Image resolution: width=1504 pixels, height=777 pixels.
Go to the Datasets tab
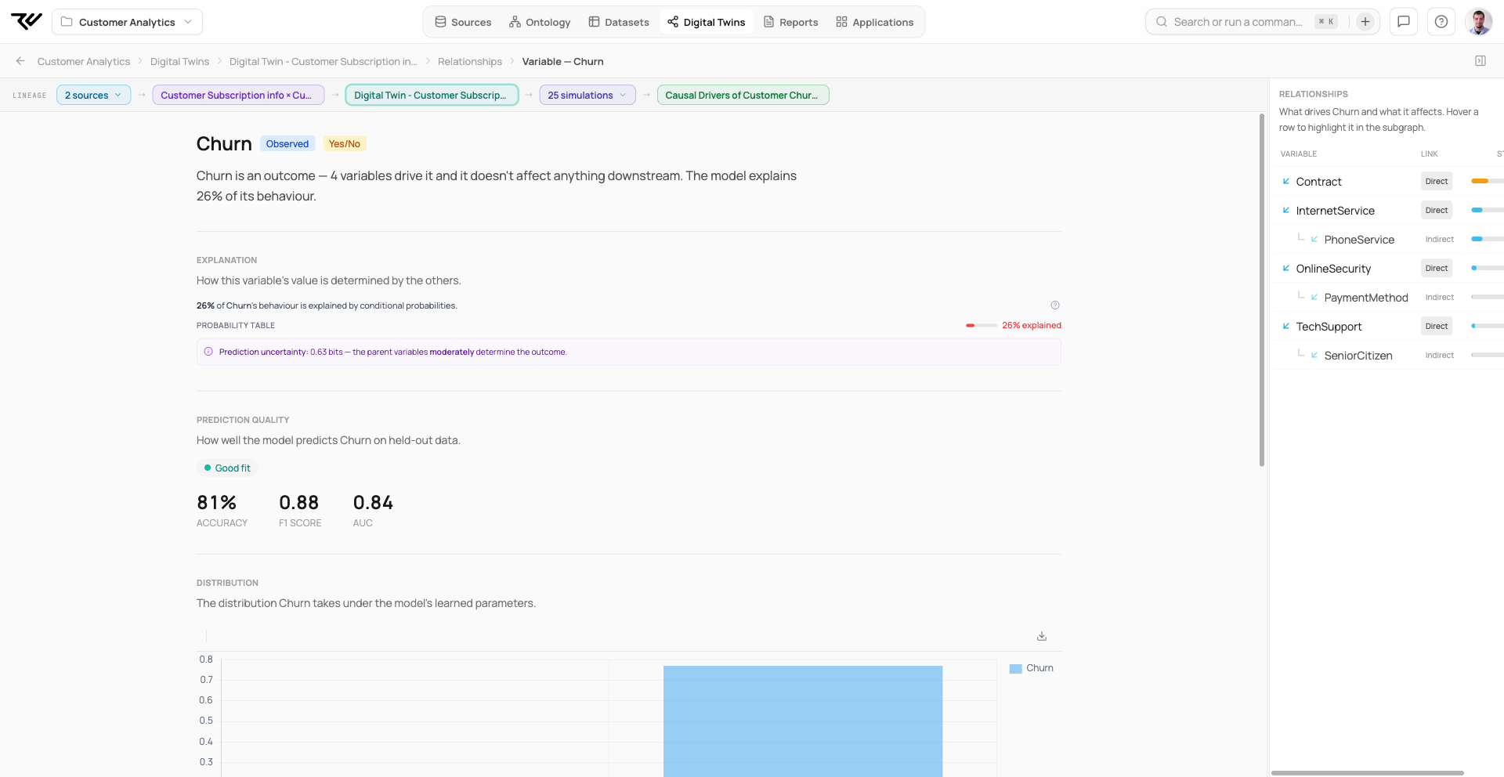[619, 22]
